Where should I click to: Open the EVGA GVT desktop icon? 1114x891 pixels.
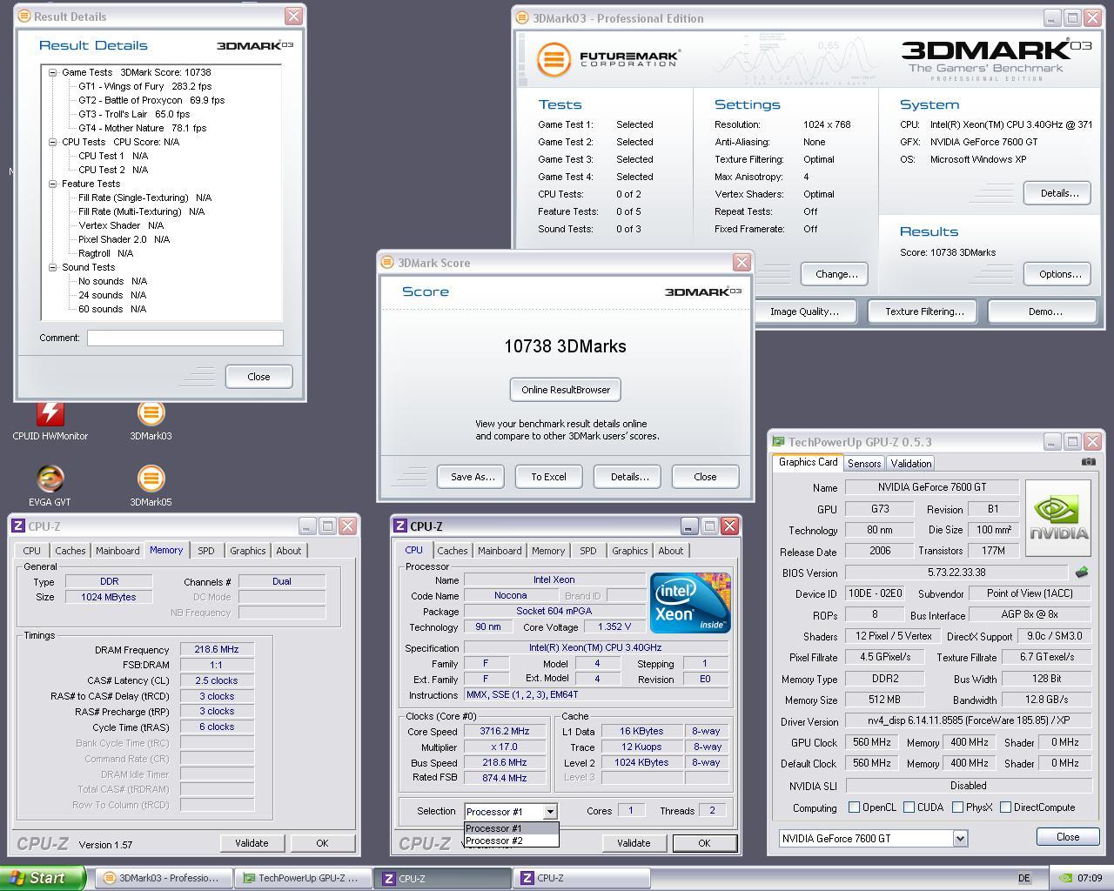click(50, 485)
